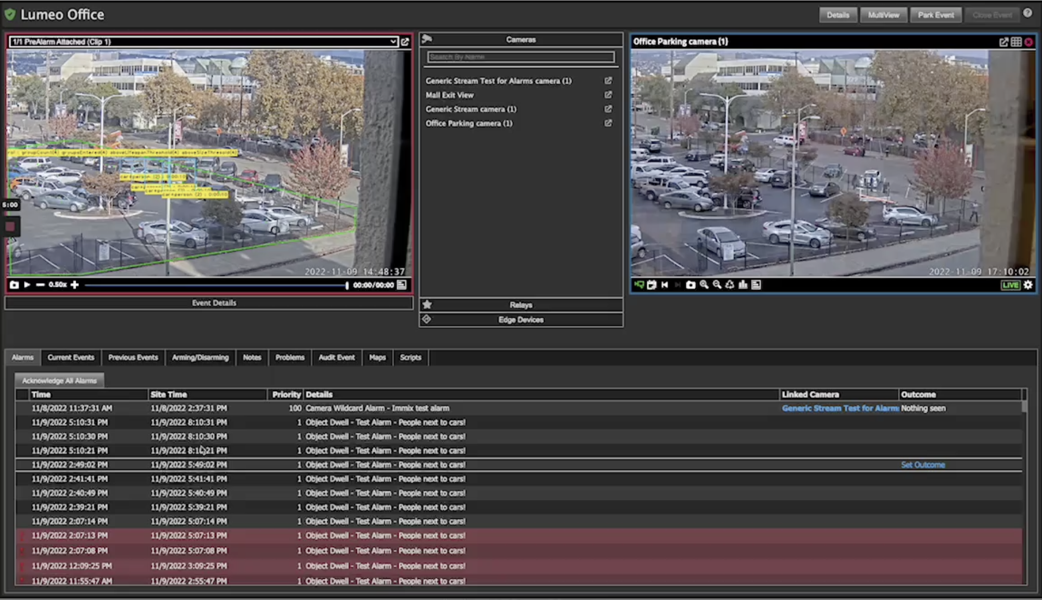Image resolution: width=1042 pixels, height=600 pixels.
Task: Click the help question mark icon
Action: [1027, 13]
